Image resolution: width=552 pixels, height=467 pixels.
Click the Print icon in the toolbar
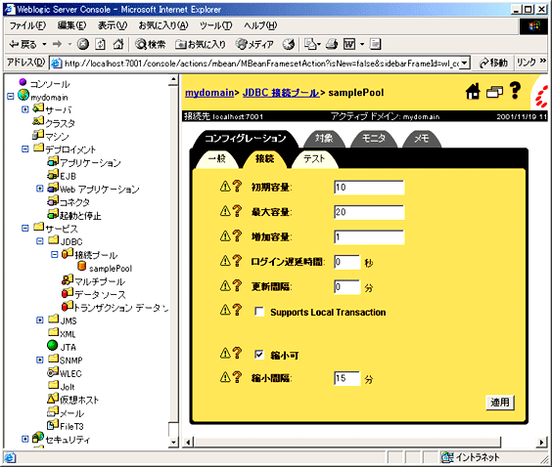[x=332, y=44]
